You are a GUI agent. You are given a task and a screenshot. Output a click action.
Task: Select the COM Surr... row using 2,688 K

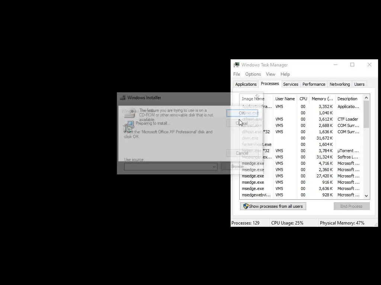301,125
